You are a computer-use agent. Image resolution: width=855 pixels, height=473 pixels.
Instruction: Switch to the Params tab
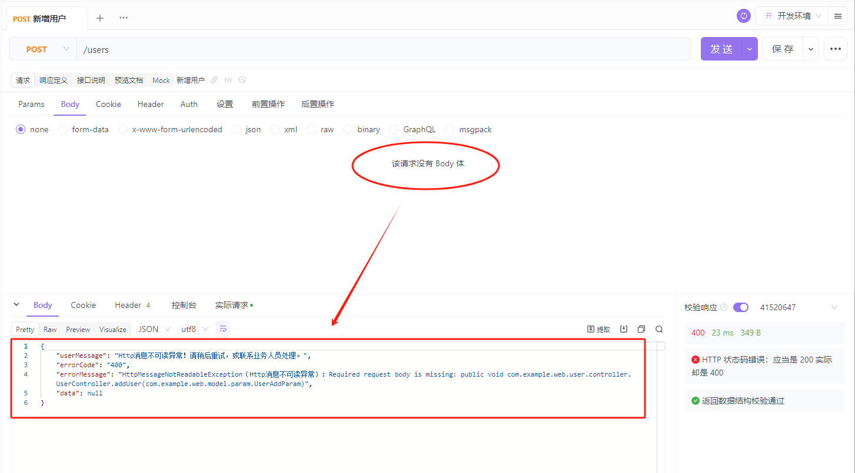coord(31,104)
